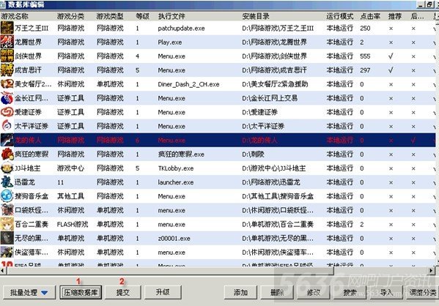Toggle 推荐 cross for 万王之王III row
Viewport: 439px width, 306px height.
[x=391, y=29]
